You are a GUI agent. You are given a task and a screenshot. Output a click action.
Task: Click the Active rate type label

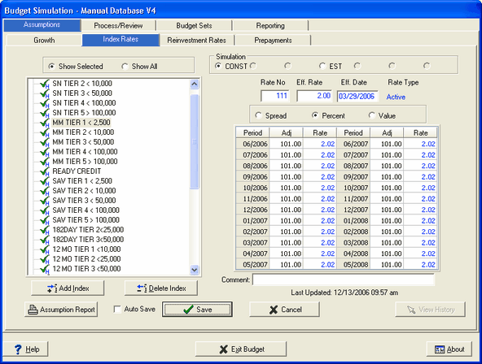[x=396, y=97]
